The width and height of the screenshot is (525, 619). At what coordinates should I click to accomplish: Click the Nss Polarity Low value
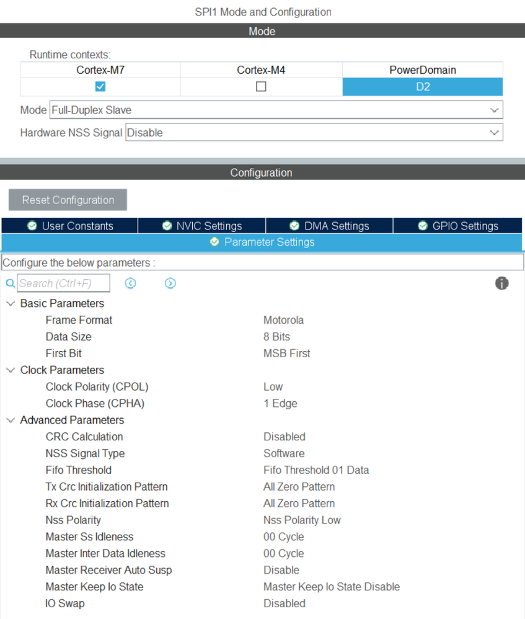(302, 520)
